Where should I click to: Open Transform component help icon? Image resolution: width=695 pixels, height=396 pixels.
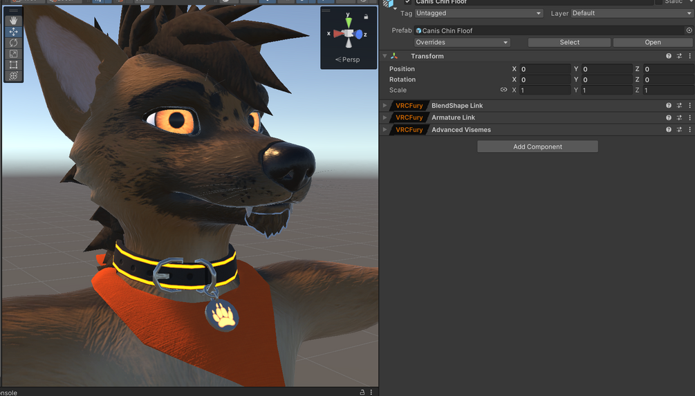pyautogui.click(x=669, y=56)
